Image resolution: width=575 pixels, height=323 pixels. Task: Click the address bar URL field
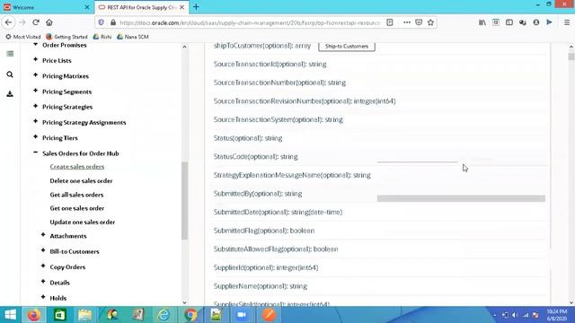(x=250, y=22)
